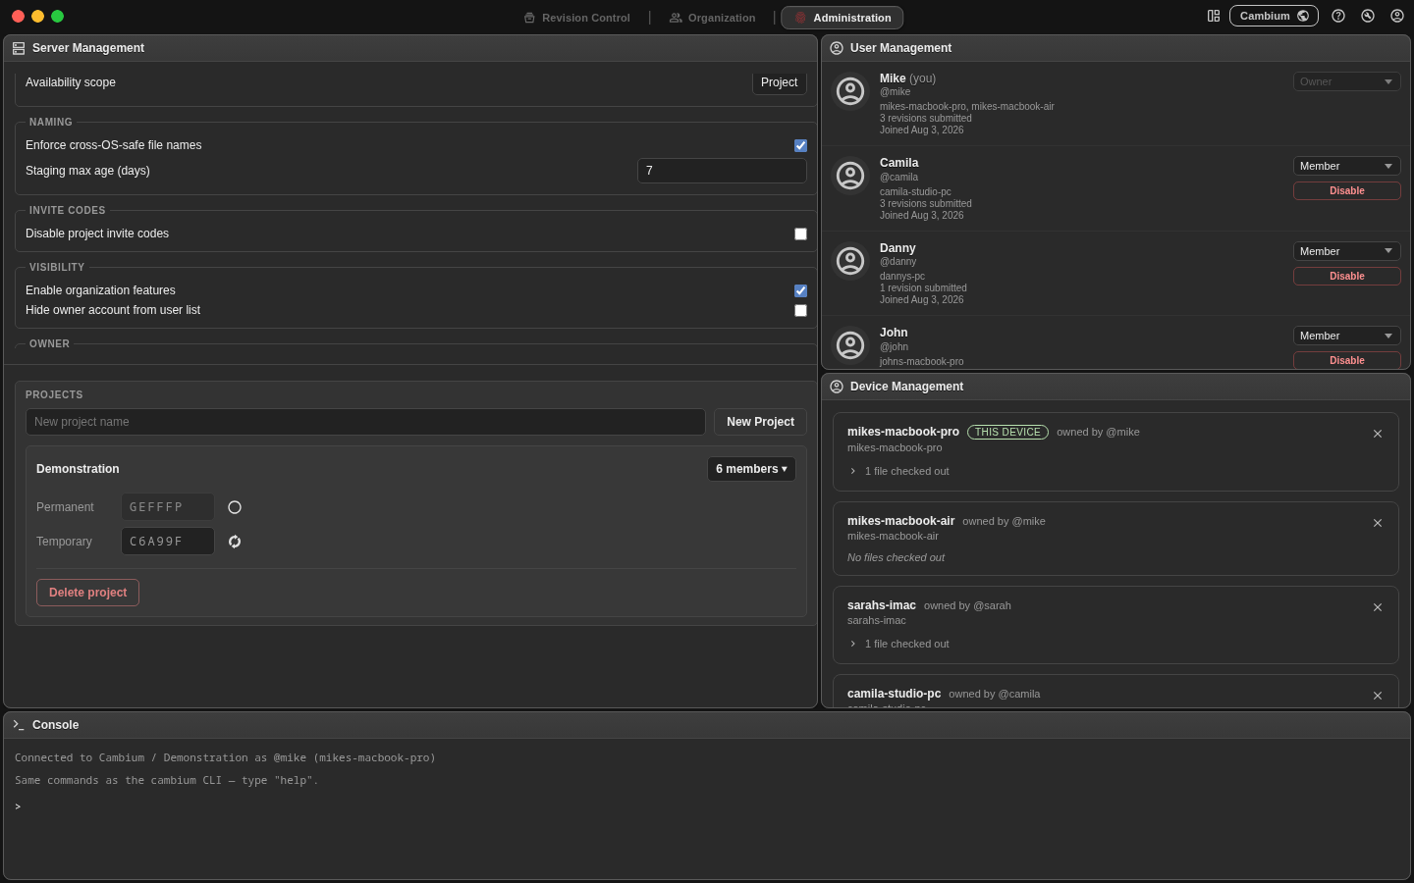Toggle Disable project invite codes checkbox
This screenshot has width=1414, height=883.
pos(800,234)
